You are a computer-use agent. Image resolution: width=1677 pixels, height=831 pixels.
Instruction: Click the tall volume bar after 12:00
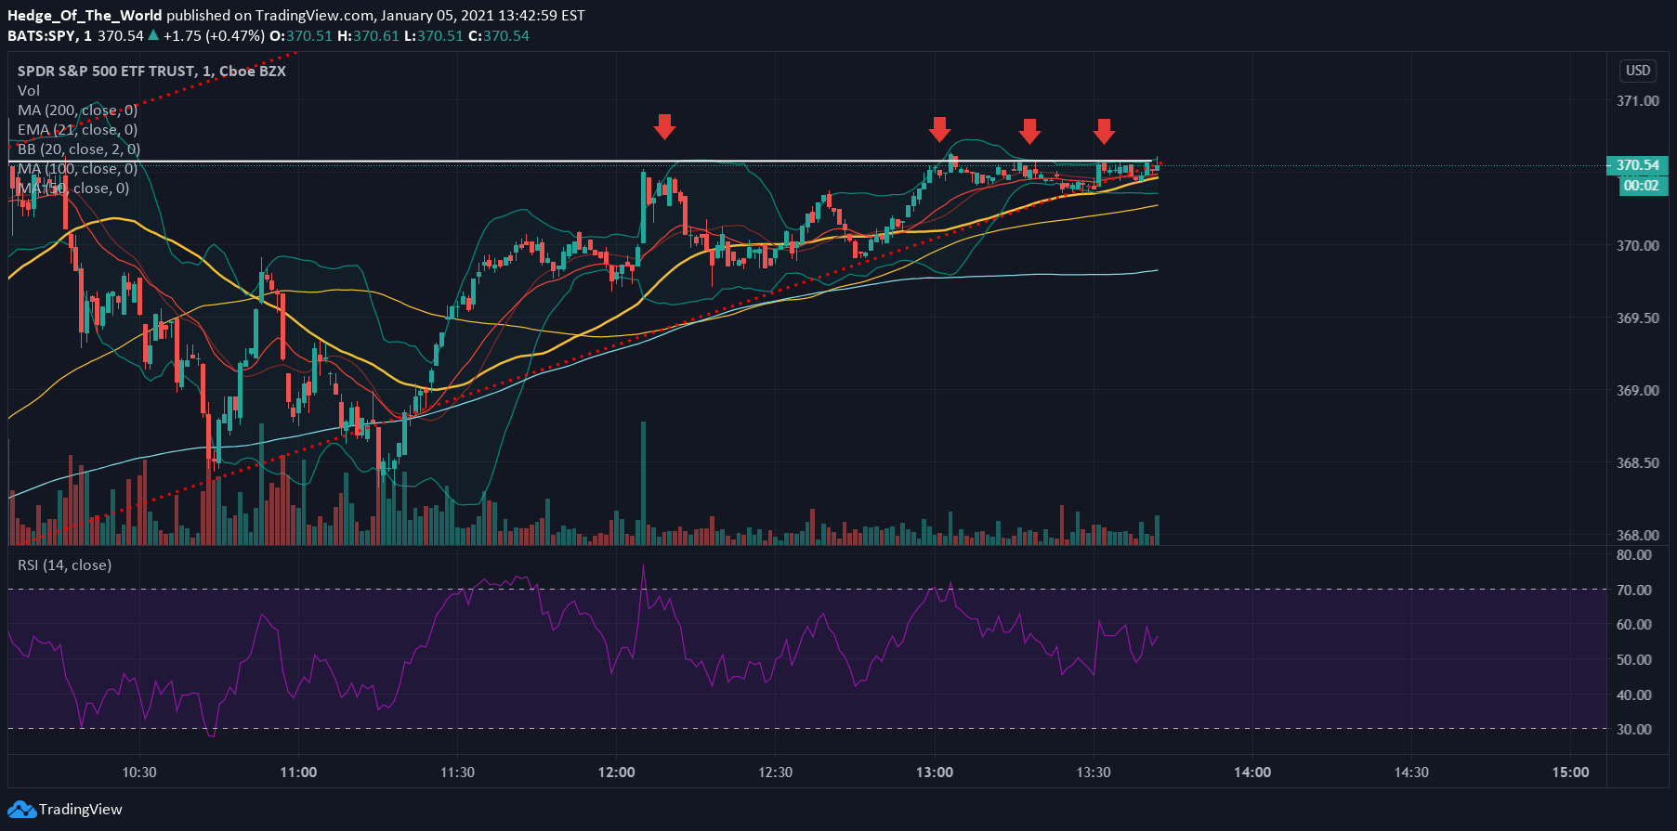(643, 483)
